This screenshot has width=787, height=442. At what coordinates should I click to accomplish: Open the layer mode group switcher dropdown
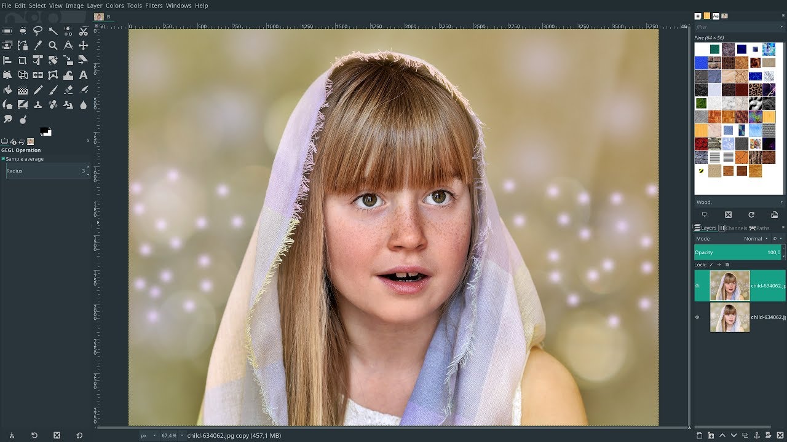point(778,239)
